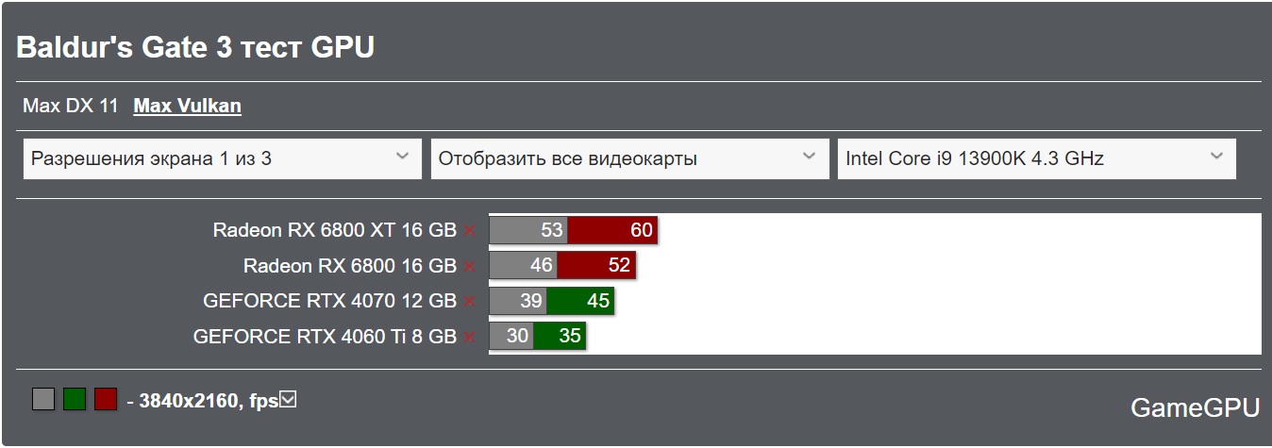Click the red 60 fps bar for RX 6800 XT
Image resolution: width=1272 pixels, height=448 pixels.
[x=612, y=230]
